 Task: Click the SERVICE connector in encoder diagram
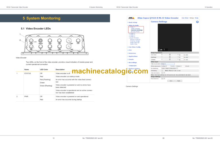coord(41,41)
